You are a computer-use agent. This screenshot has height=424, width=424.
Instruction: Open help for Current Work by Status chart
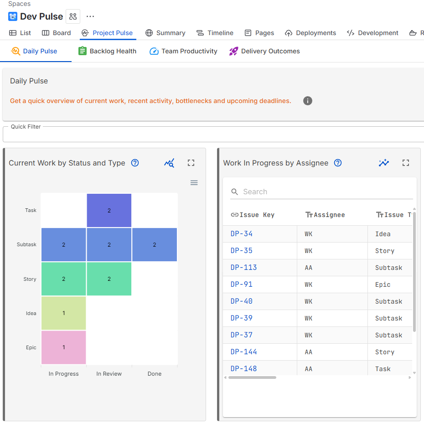point(135,163)
